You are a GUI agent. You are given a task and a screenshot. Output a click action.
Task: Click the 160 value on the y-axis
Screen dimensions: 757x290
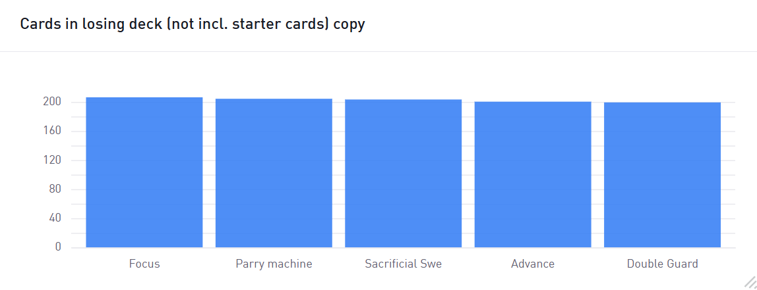coord(53,131)
